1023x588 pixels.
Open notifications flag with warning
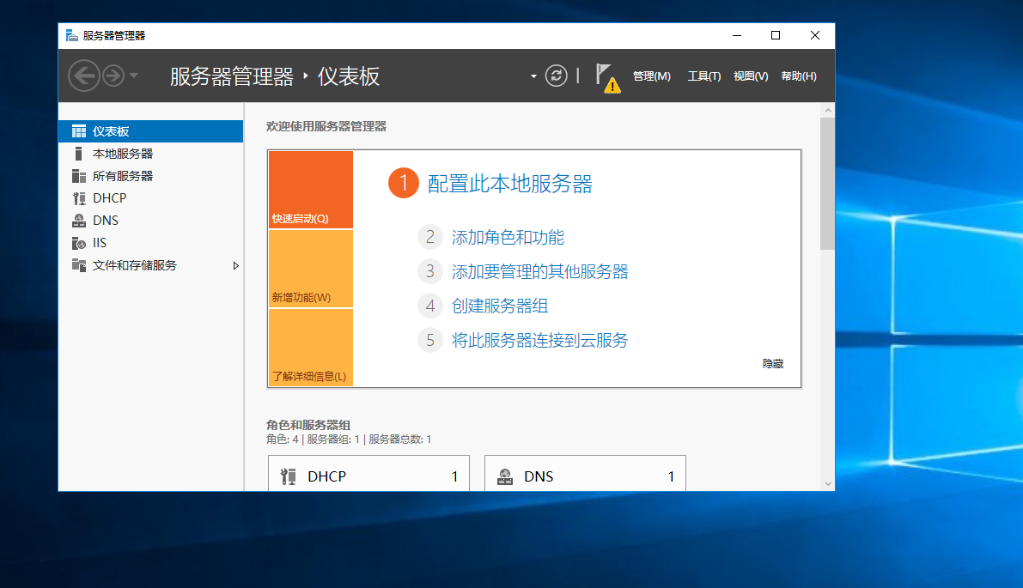point(607,77)
